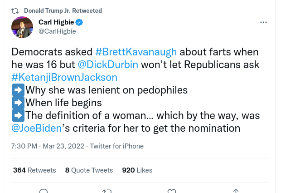
Task: Retweet using the bottom retweet icon
Action: 107,191
